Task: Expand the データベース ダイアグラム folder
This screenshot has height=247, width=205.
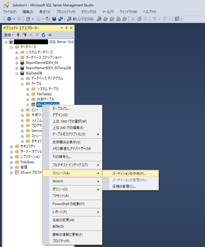Action: tap(22, 79)
